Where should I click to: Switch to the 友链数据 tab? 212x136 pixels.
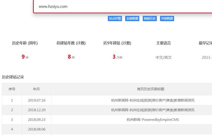coord(132,18)
